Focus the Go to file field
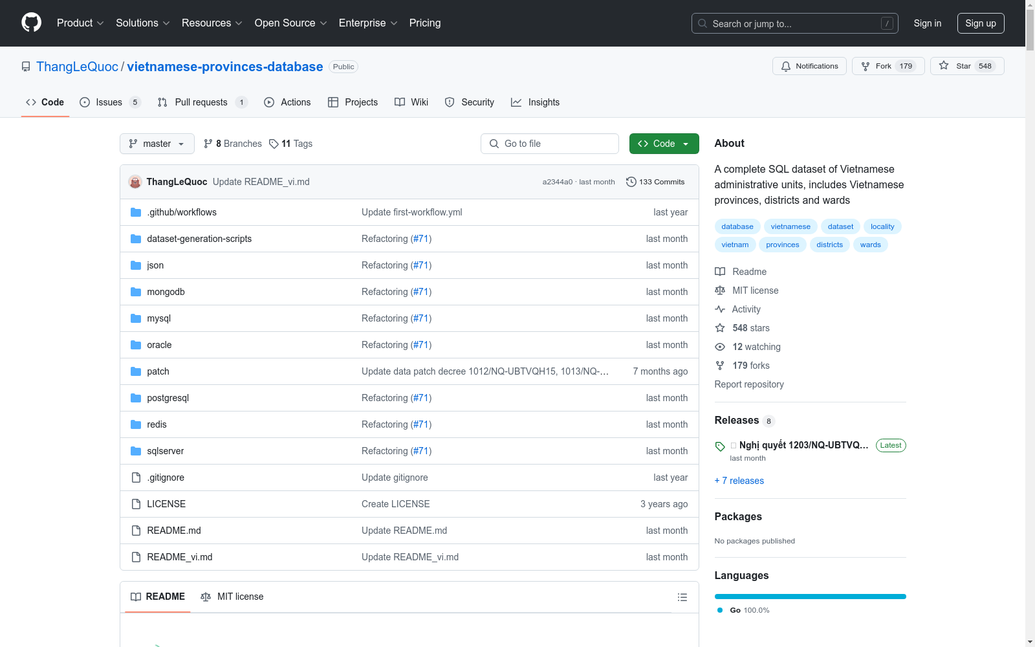The image size is (1035, 647). click(550, 144)
